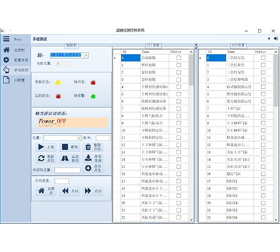The height and width of the screenshot is (252, 280).
Task: Click the output table scrollbar thumb
Action: (x=276, y=80)
